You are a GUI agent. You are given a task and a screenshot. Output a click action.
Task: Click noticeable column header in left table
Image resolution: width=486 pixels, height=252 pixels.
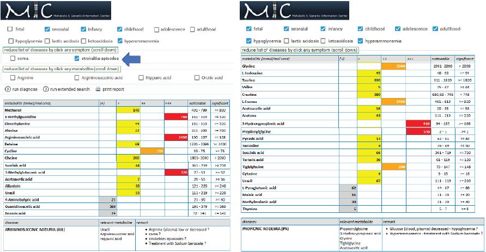point(197,103)
